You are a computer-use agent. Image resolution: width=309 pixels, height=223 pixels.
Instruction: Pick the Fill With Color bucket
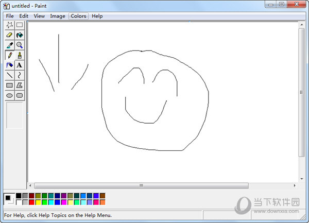coord(20,35)
